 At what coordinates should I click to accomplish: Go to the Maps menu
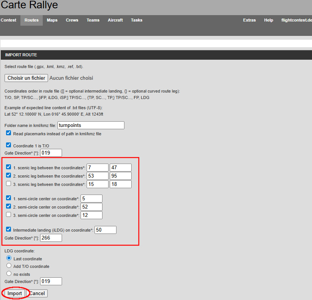point(52,20)
